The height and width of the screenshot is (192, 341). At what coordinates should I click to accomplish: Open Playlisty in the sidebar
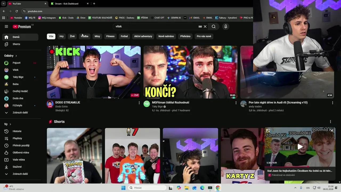[x=20, y=138]
